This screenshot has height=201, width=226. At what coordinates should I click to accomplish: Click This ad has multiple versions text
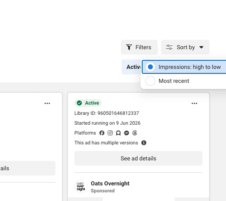coord(106,143)
